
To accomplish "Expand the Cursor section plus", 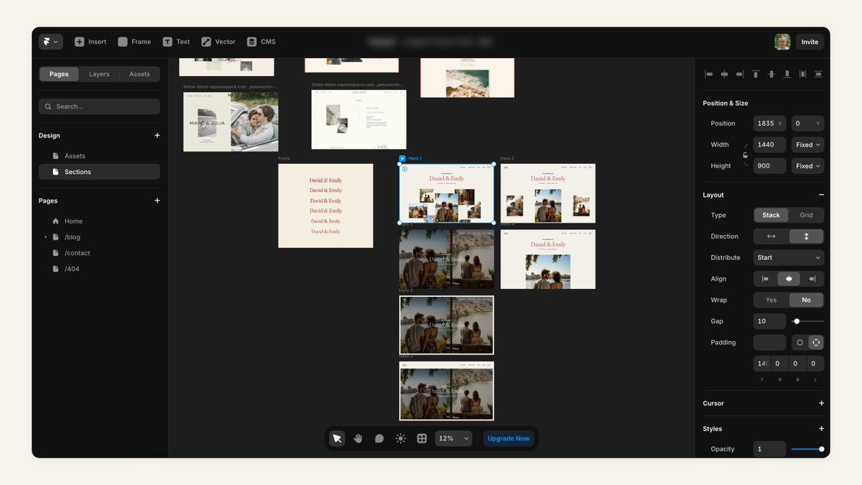I will point(821,403).
